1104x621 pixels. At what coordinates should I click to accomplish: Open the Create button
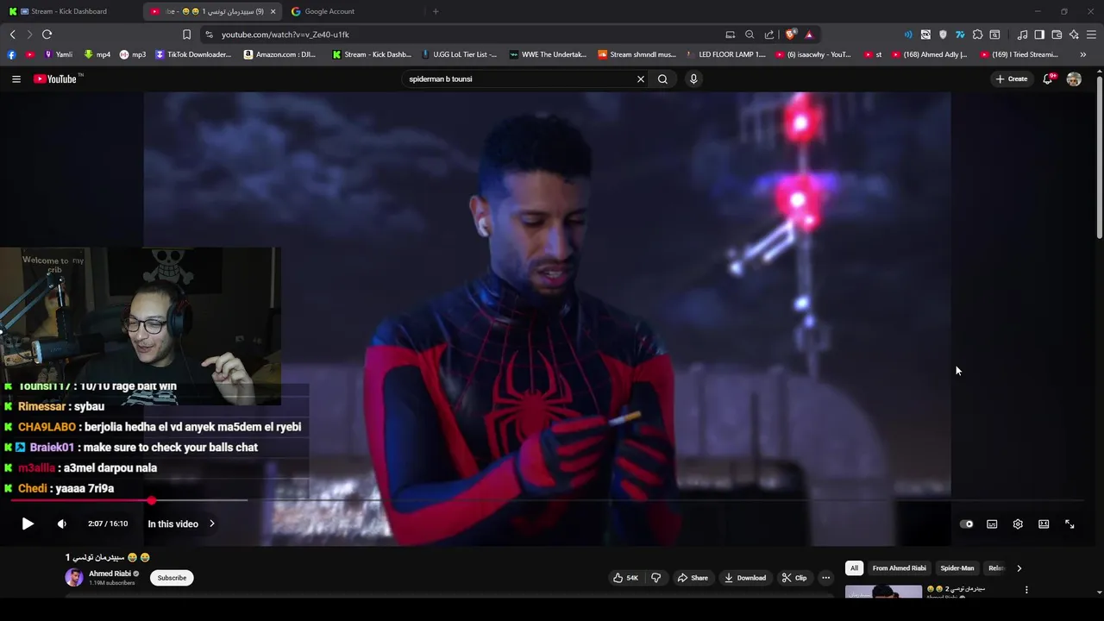[1012, 78]
